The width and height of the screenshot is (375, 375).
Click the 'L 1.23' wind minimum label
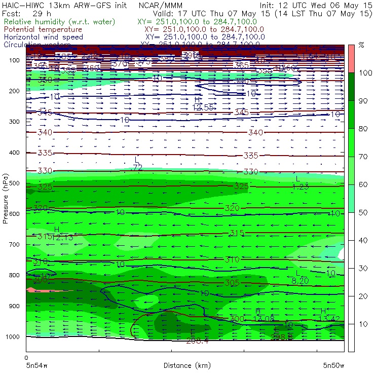click(300, 183)
